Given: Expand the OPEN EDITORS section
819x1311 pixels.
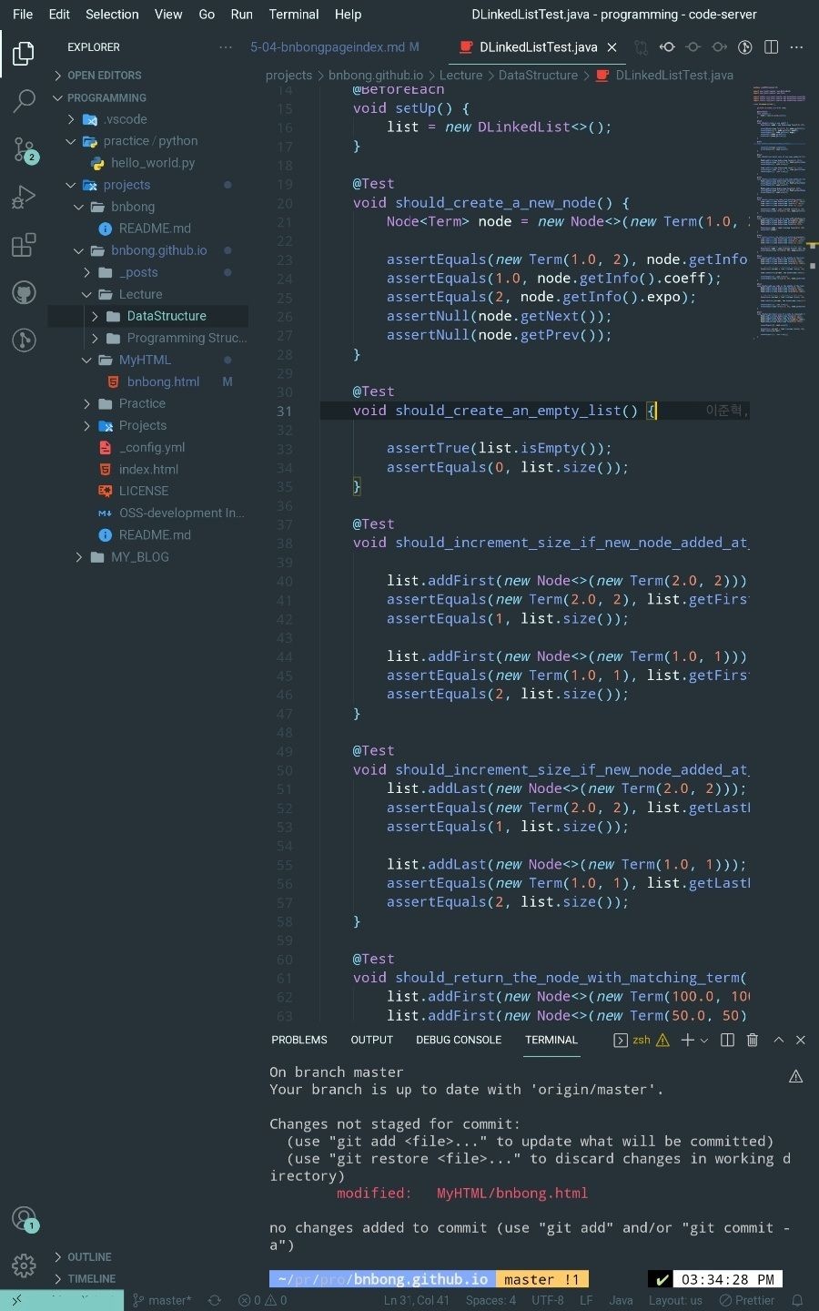Looking at the screenshot, I should tap(148, 76).
